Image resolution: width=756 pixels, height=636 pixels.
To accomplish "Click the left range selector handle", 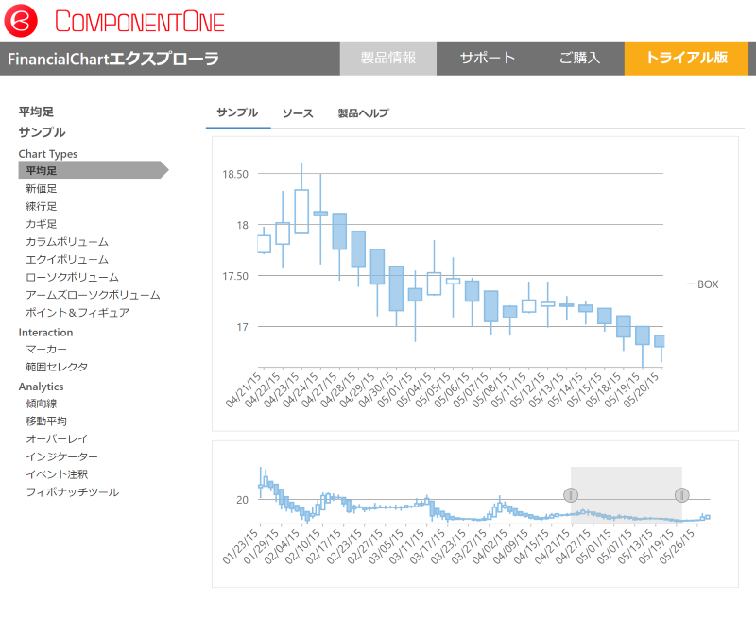I will pos(571,495).
